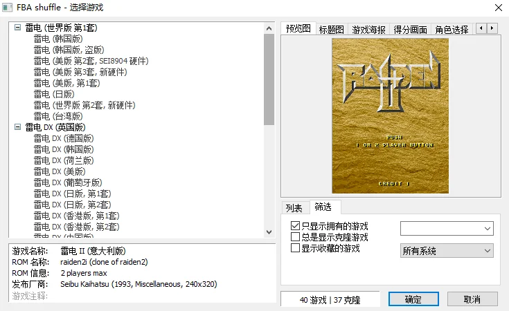Select 雷电 (美版 第3套, 新硬件)
This screenshot has height=311, width=509.
tap(80, 72)
